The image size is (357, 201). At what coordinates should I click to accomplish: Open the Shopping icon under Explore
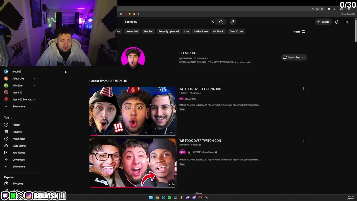pyautogui.click(x=6, y=184)
